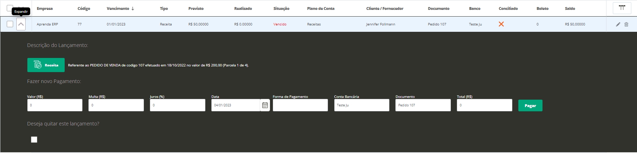Open the calendar date picker icon
637x153 pixels.
tap(265, 105)
